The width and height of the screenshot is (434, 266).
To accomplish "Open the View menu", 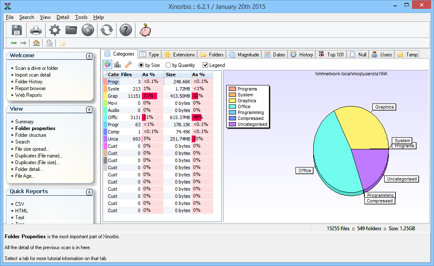I will 45,17.
